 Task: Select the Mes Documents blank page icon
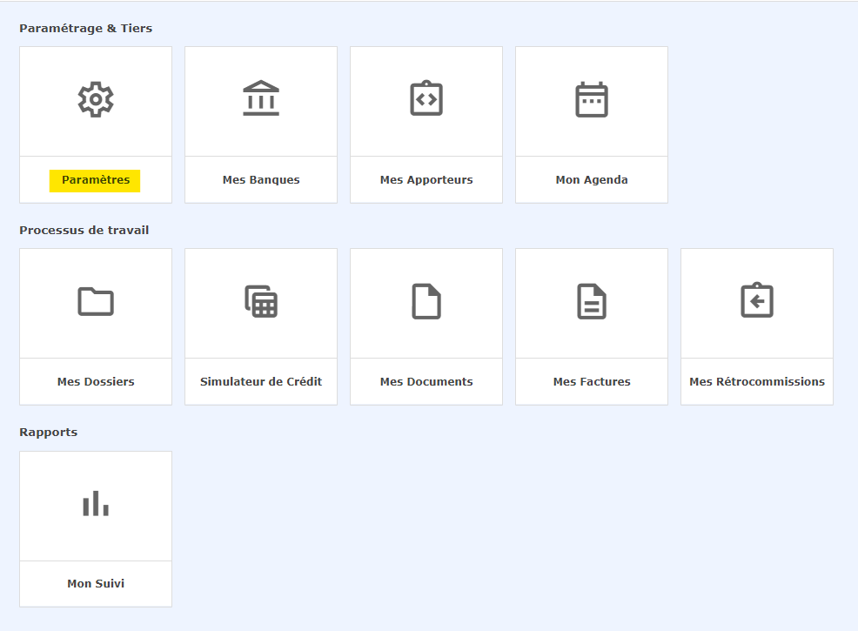point(426,301)
